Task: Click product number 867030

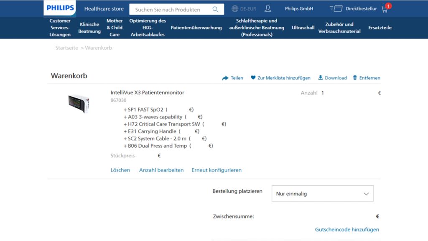Action: coord(118,100)
